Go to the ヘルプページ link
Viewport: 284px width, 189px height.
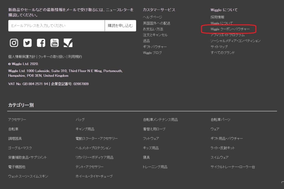(152, 17)
